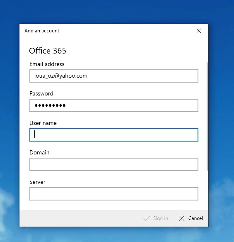Click the checkmark icon beside Sign in
Image resolution: width=234 pixels, height=242 pixels.
click(x=146, y=218)
